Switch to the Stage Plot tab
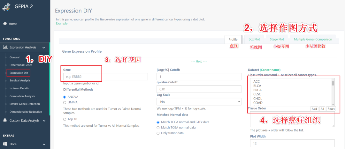 [277, 39]
